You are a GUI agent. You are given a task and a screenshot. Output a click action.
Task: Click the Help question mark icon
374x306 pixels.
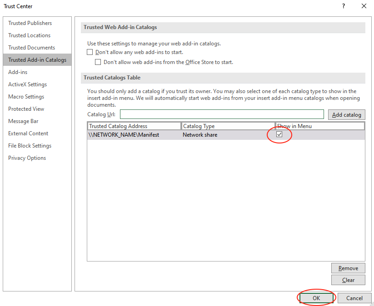pos(343,6)
